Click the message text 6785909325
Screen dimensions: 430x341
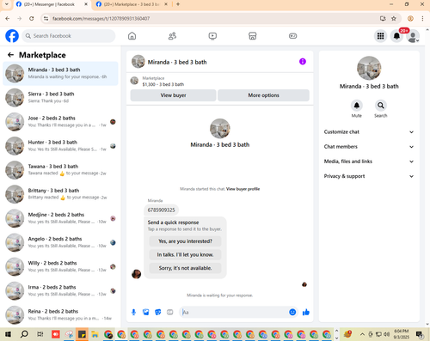pos(161,210)
